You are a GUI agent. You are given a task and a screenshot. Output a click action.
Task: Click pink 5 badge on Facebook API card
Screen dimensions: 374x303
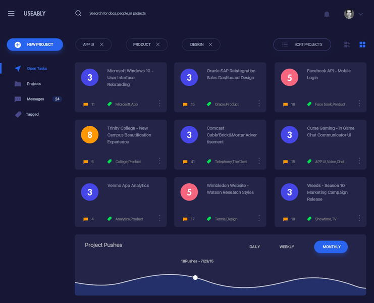(x=289, y=77)
